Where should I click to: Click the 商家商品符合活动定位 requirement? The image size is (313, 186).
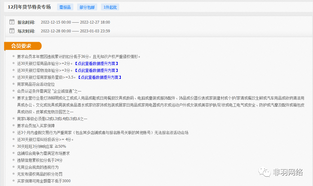pyautogui.click(x=36, y=84)
